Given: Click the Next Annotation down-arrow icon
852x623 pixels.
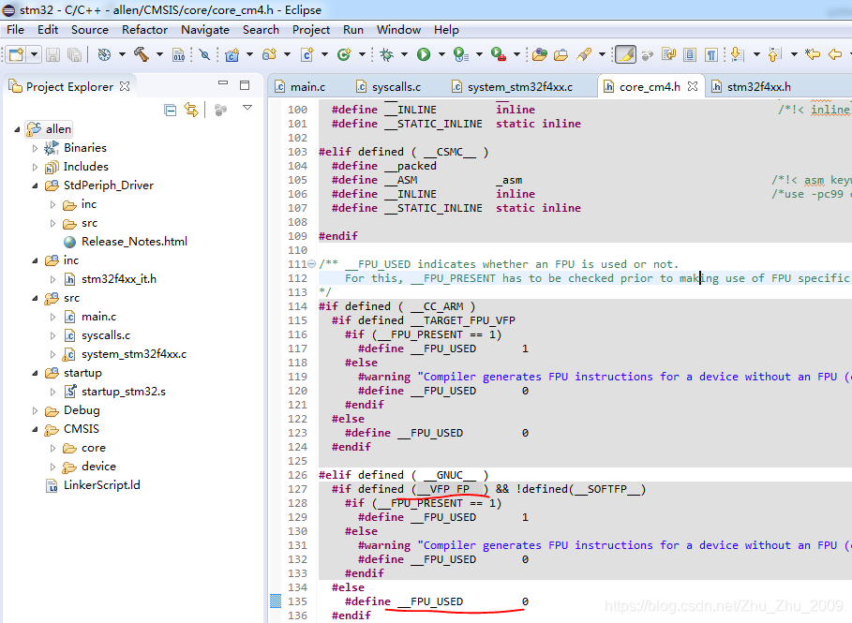Looking at the screenshot, I should coord(738,54).
